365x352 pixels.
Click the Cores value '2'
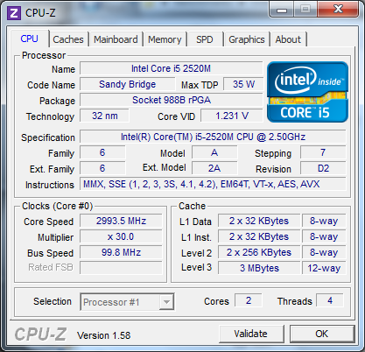(249, 300)
